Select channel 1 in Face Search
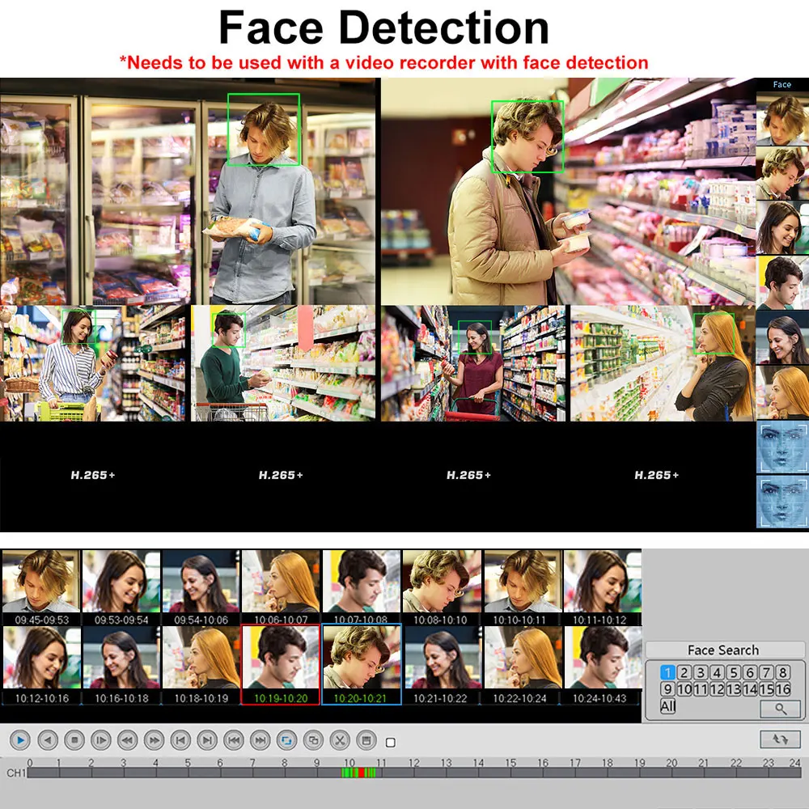809x809 pixels. [667, 672]
